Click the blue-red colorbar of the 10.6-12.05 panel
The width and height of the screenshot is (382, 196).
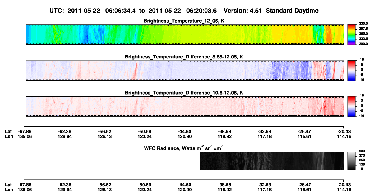coord(351,106)
